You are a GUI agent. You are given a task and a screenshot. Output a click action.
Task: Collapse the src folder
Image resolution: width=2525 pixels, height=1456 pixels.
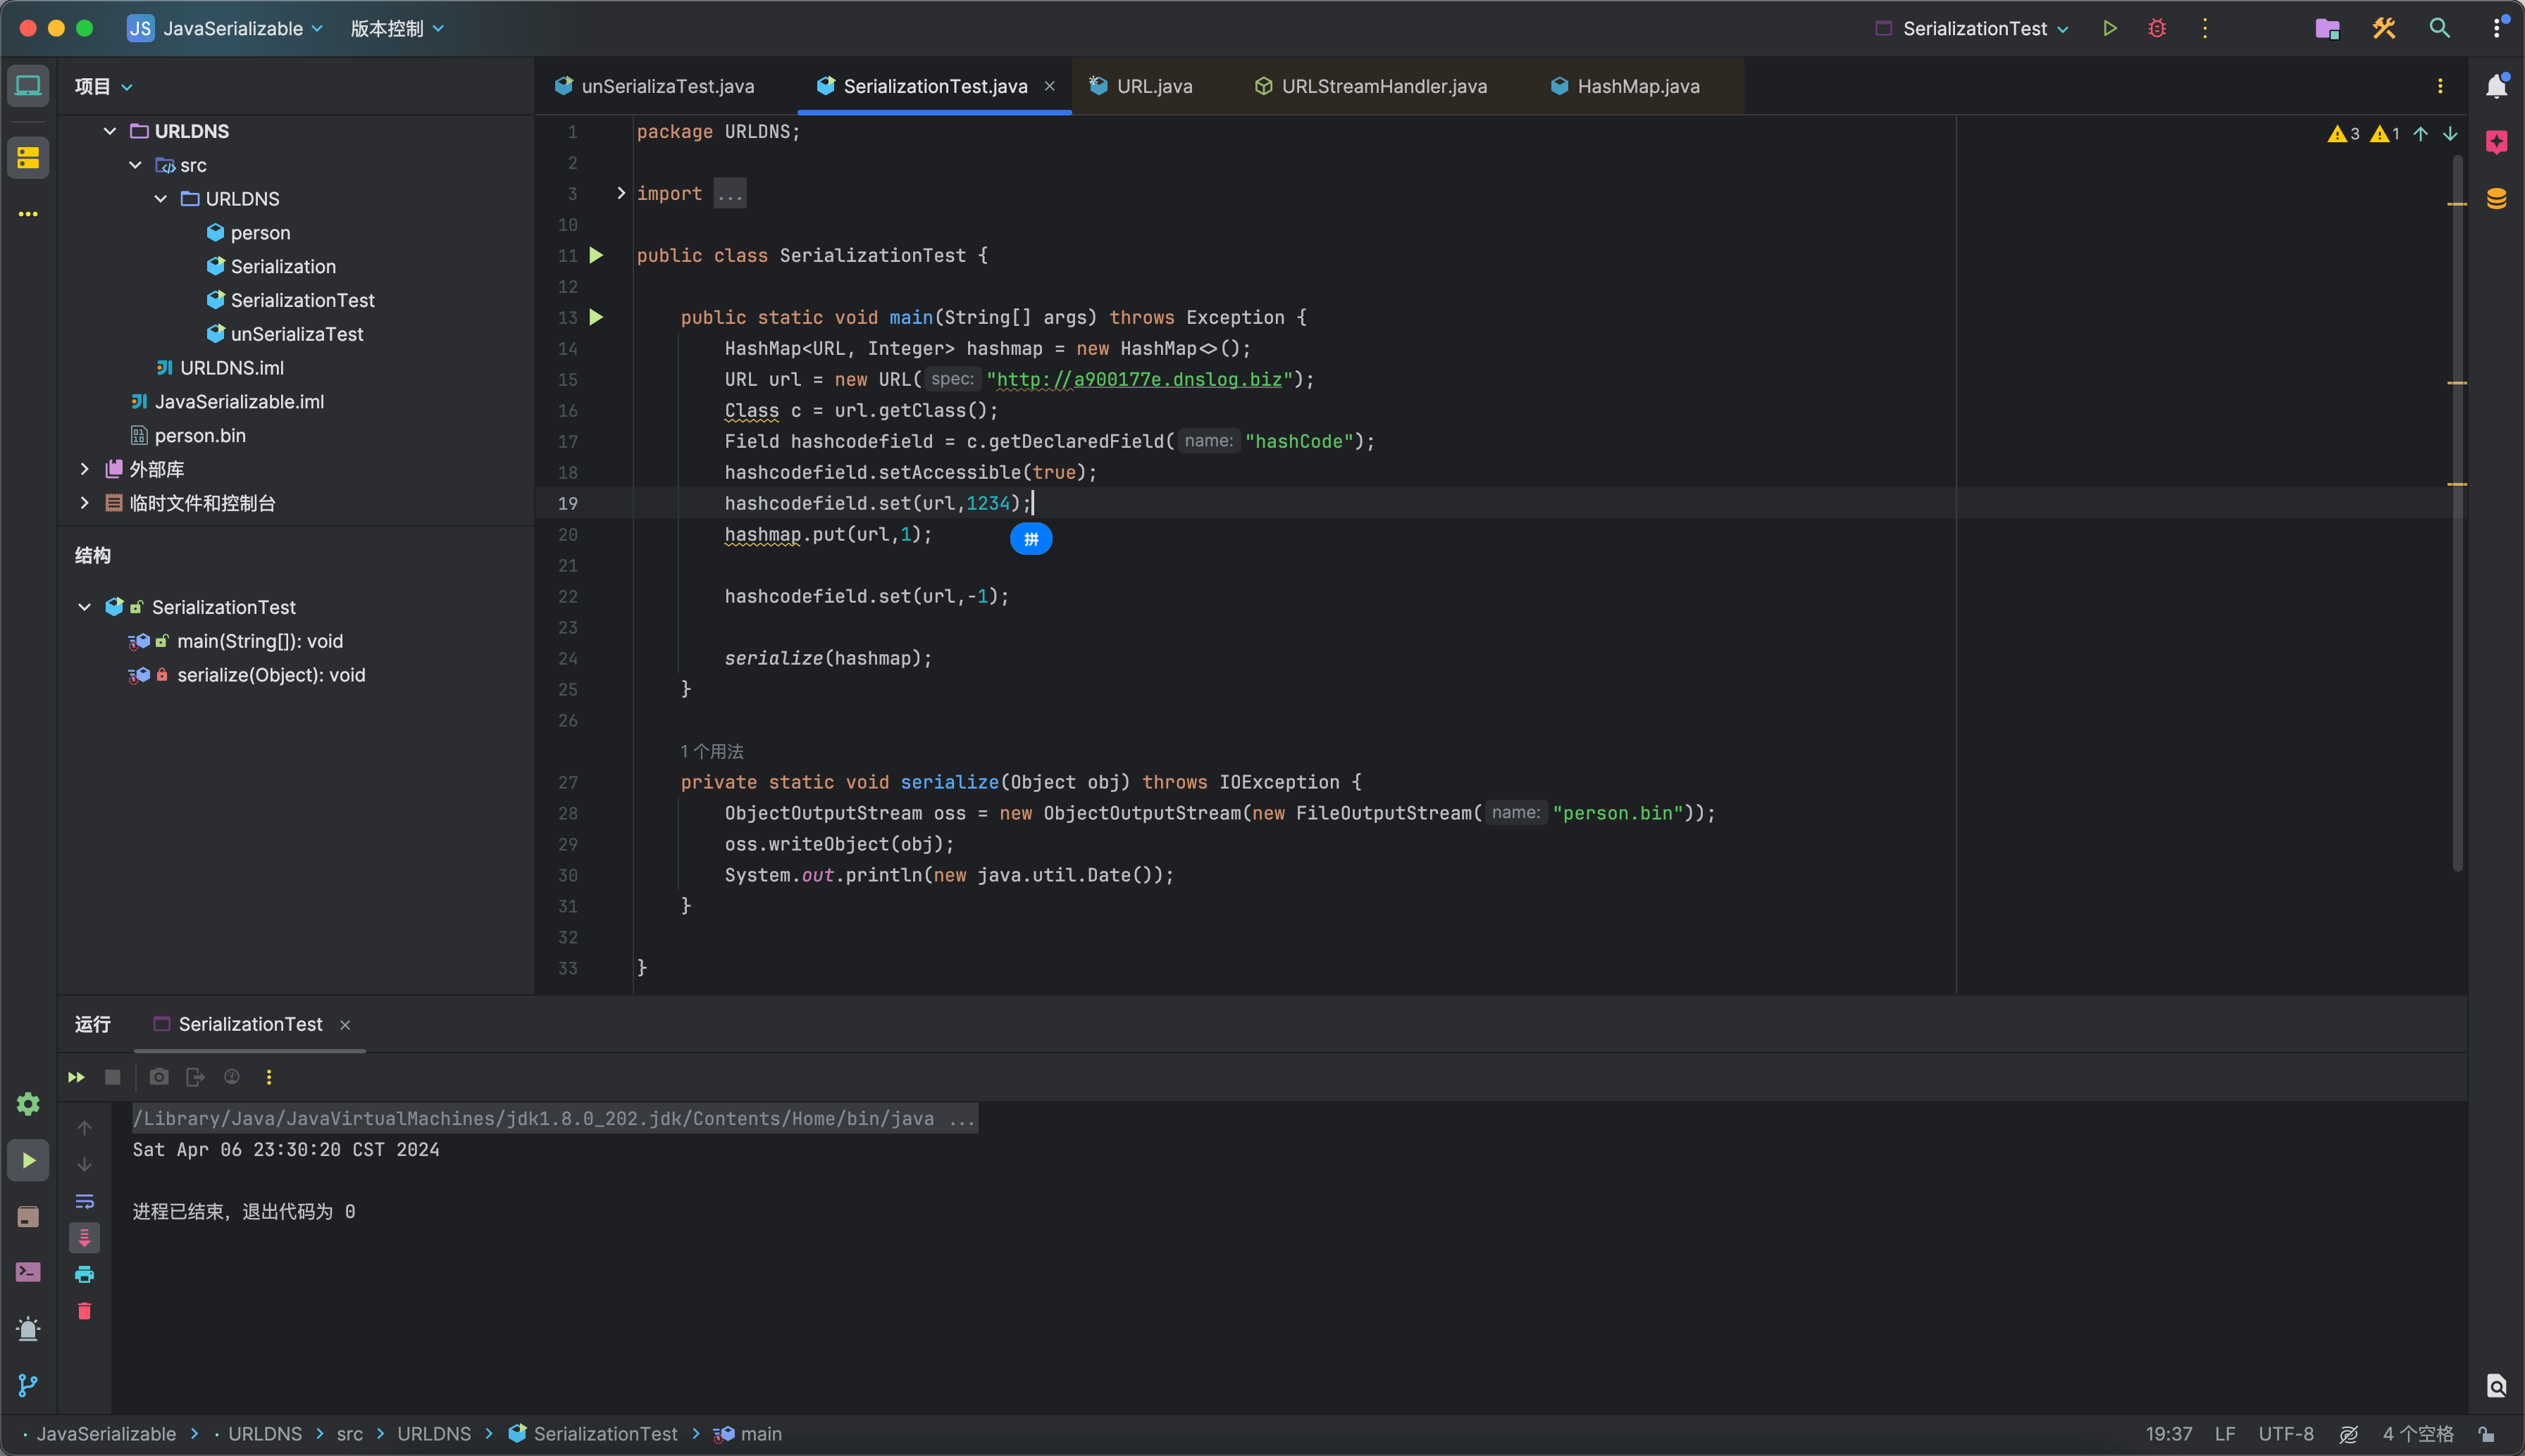pyautogui.click(x=135, y=165)
